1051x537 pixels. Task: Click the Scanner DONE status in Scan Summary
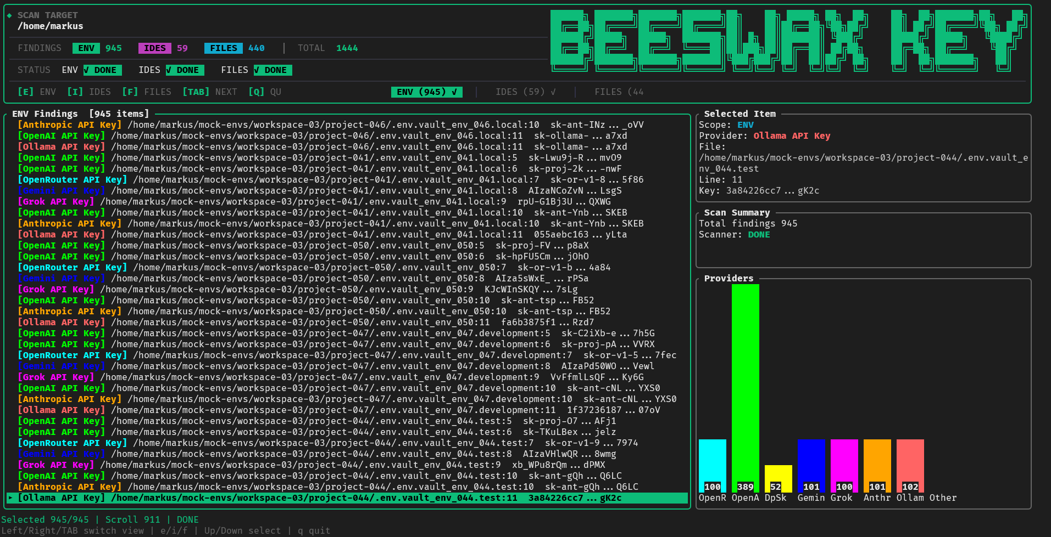[x=759, y=235]
